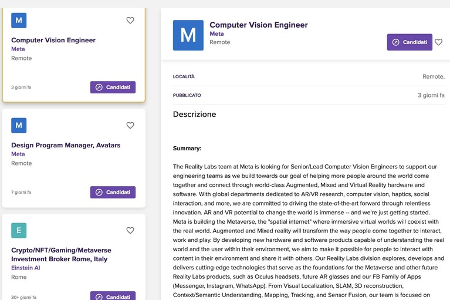Screen dimensions: 450x300
Task: Click Remote location on Design Program Manager card
Action: click(x=22, y=163)
